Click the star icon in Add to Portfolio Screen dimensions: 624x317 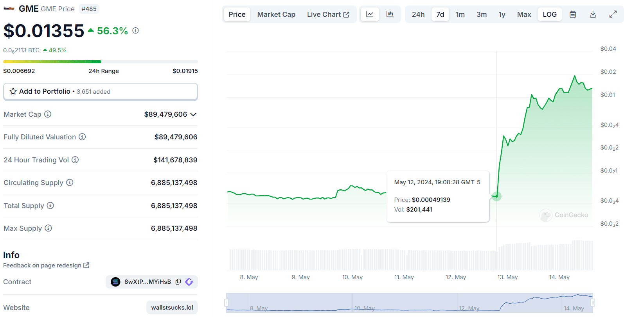(x=13, y=91)
